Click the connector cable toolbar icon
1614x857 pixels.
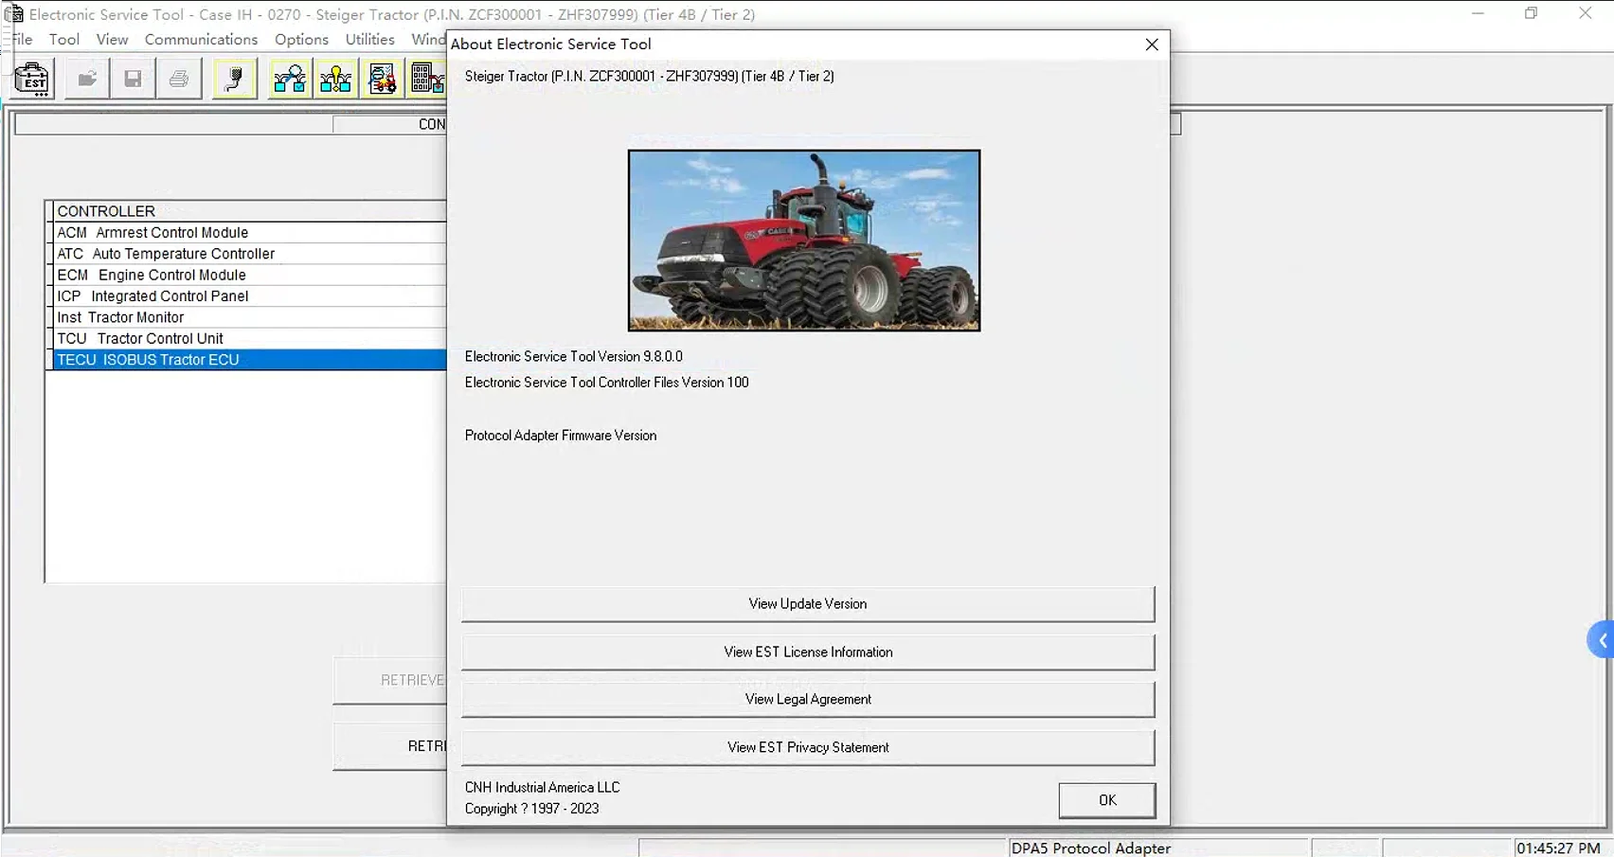pyautogui.click(x=235, y=79)
